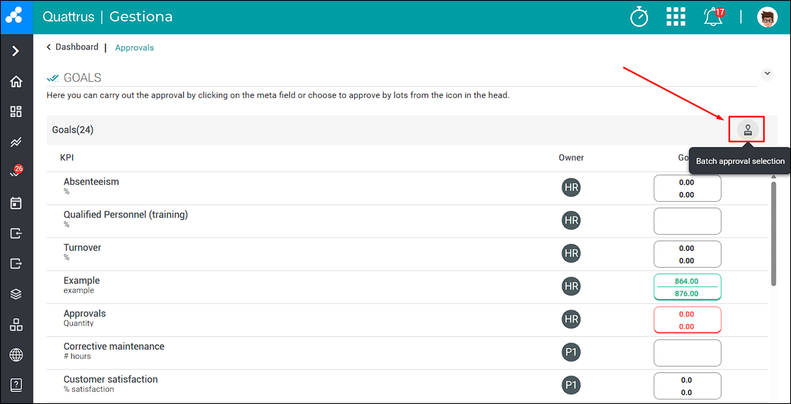
Task: Click the goals list vertical scrollbar
Action: [x=774, y=233]
